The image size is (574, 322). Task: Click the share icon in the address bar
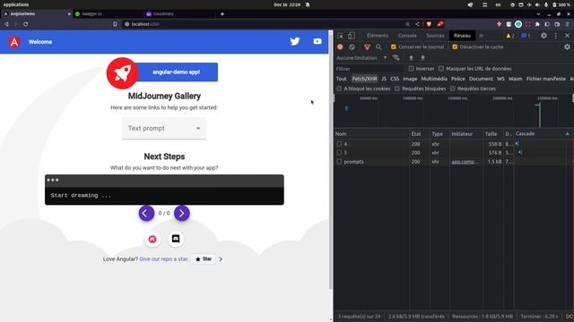tap(417, 24)
